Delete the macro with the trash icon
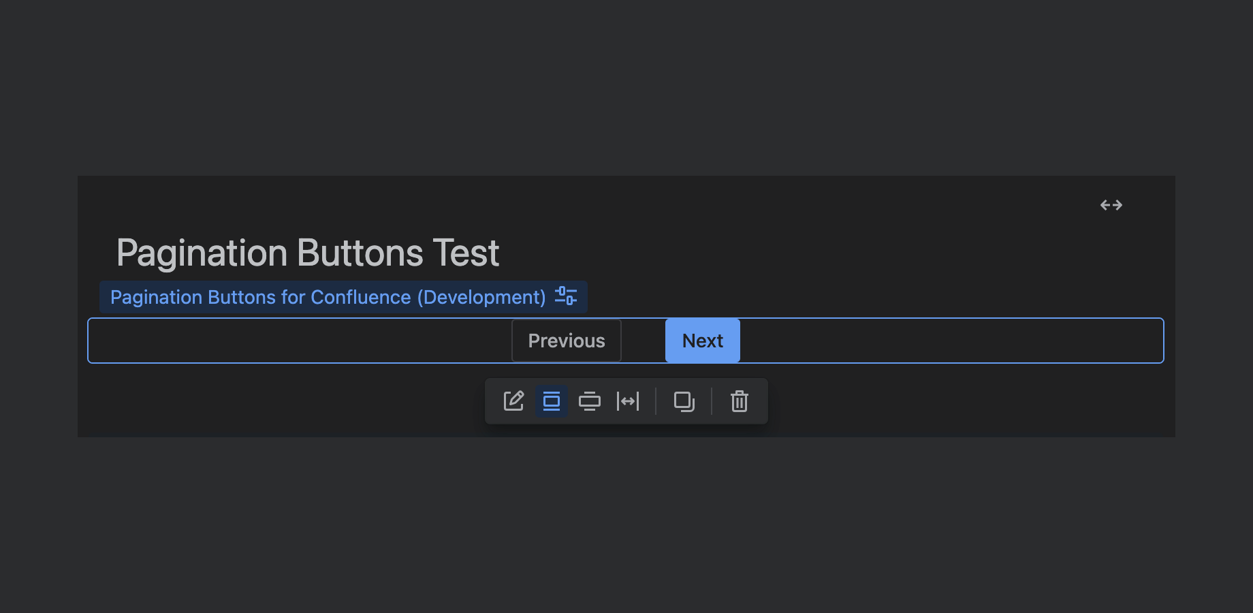This screenshot has height=613, width=1253. (740, 401)
